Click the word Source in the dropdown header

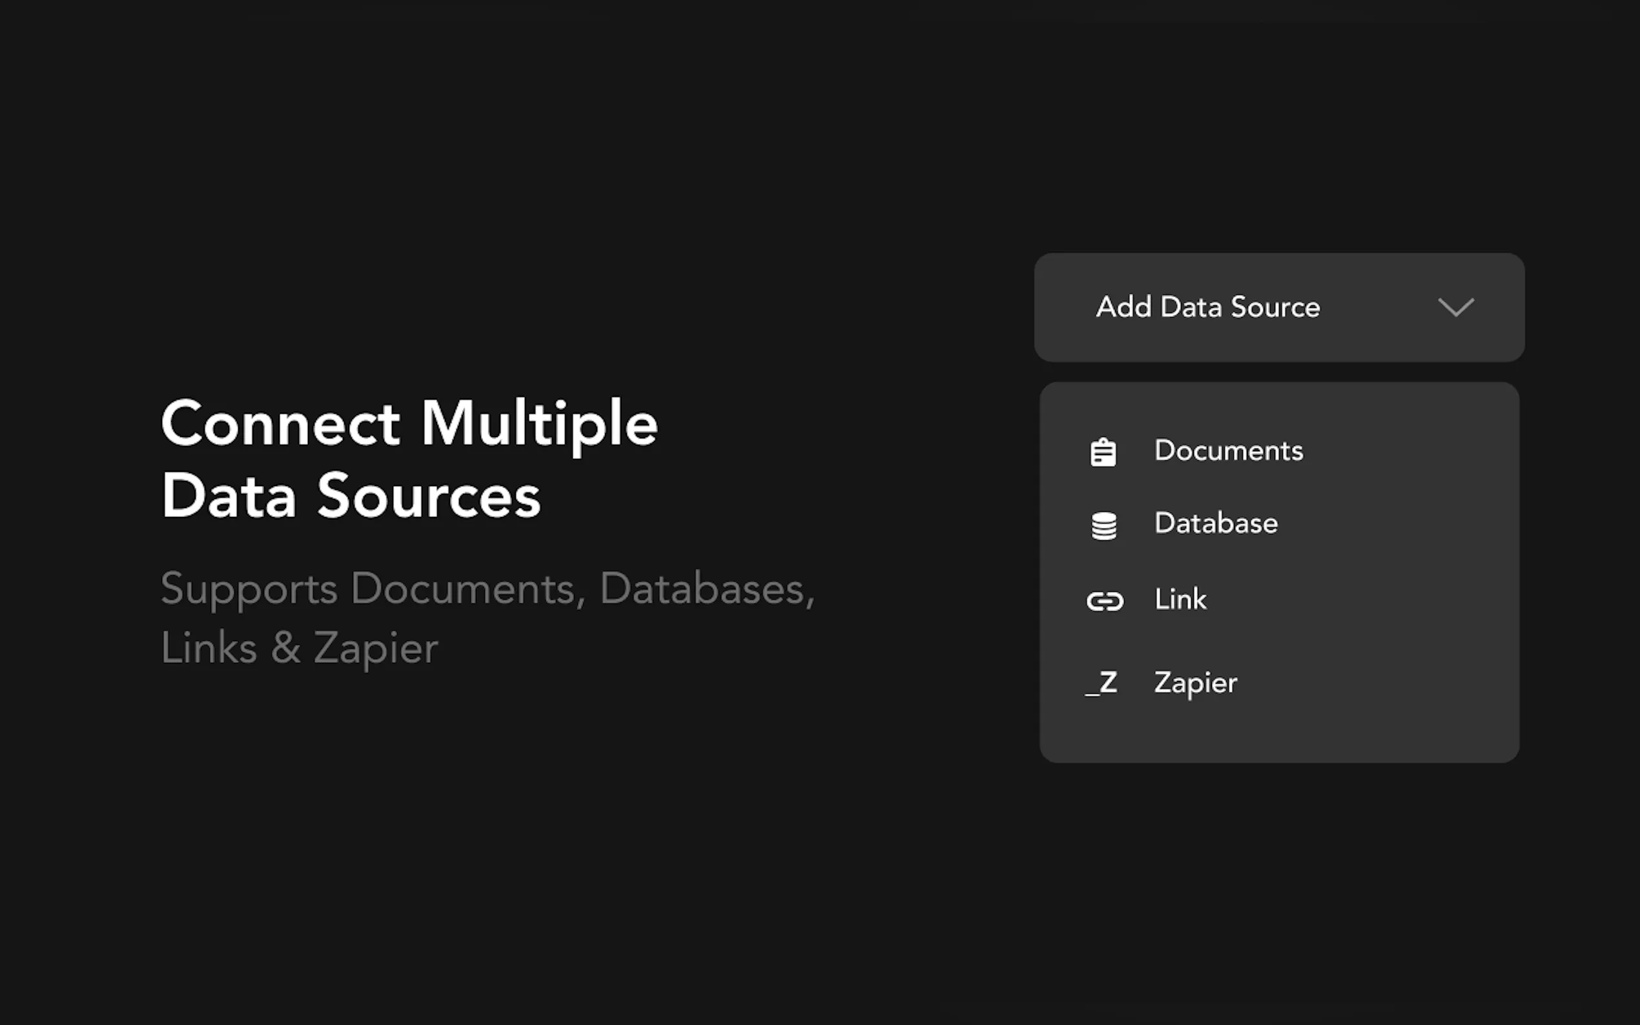tap(1275, 307)
